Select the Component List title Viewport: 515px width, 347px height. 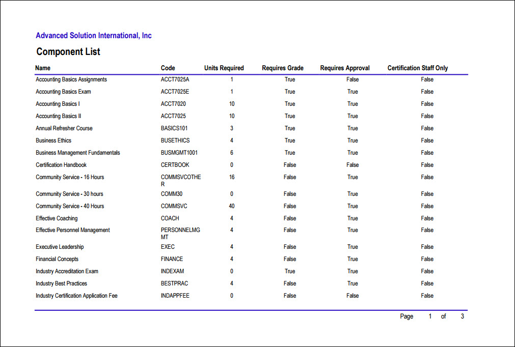[x=68, y=51]
